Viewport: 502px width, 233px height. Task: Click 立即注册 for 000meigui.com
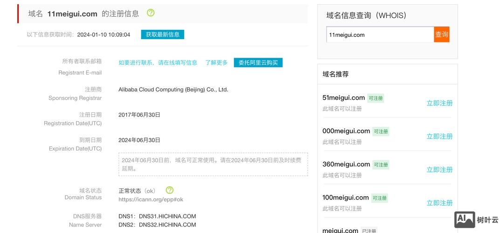coord(439,137)
